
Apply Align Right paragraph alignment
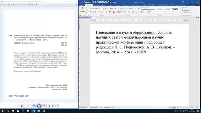(123, 12)
